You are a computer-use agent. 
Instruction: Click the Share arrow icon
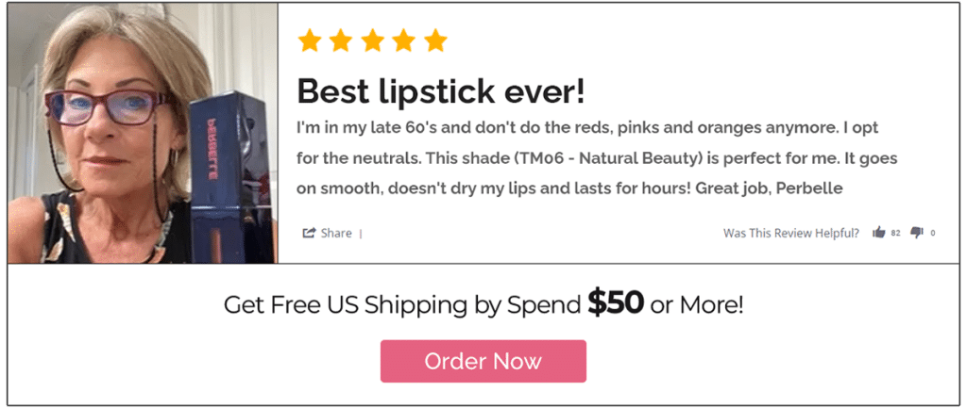tap(309, 233)
